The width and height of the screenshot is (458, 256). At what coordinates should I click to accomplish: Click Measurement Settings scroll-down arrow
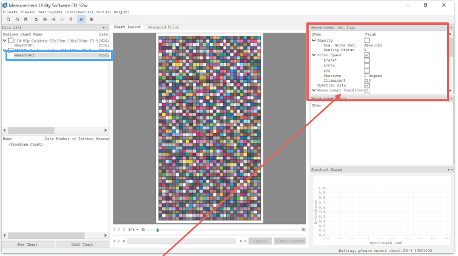[x=450, y=90]
